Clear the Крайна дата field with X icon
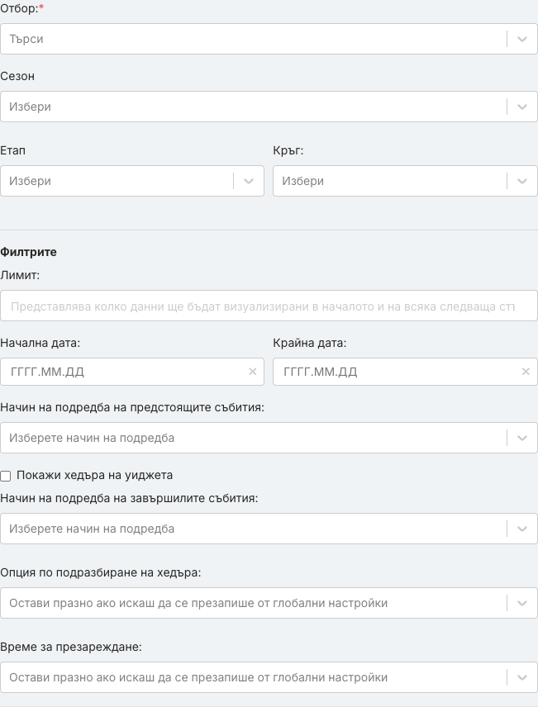Screen dimensions: 538x707 coord(526,372)
